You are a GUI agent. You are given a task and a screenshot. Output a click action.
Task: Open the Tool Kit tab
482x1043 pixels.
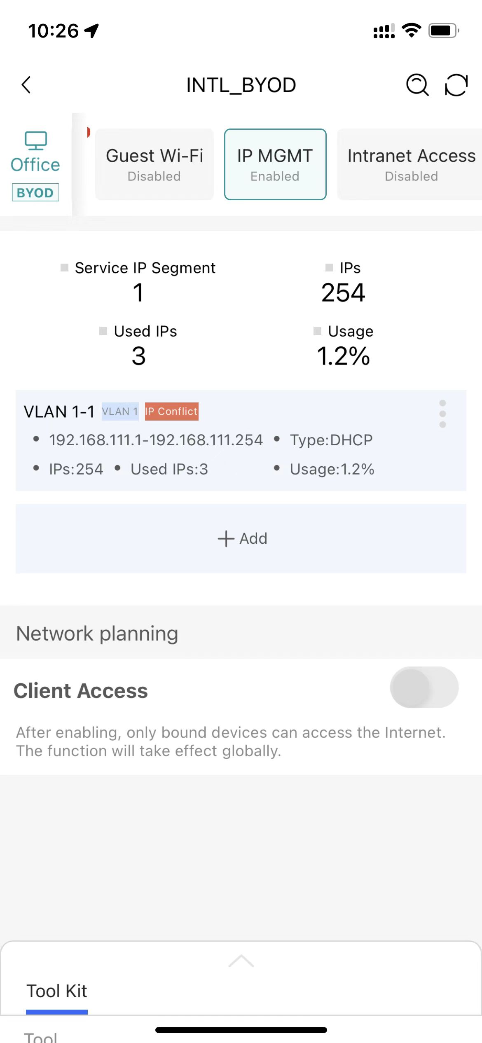click(x=57, y=991)
